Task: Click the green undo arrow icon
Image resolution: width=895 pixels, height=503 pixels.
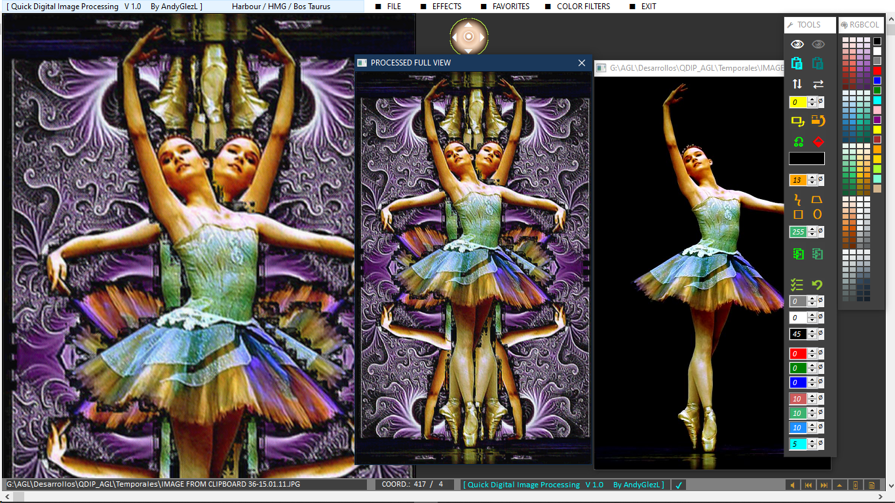Action: coord(817,284)
